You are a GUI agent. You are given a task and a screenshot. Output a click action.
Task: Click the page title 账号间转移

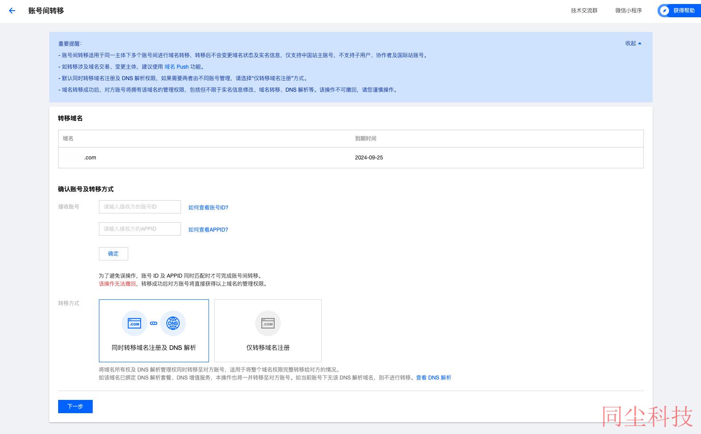coord(46,11)
